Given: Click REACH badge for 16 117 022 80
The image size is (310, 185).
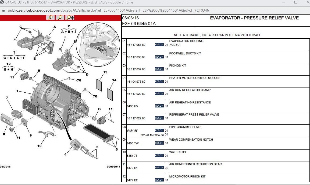Looking at the screenshot, I should point(159,118).
